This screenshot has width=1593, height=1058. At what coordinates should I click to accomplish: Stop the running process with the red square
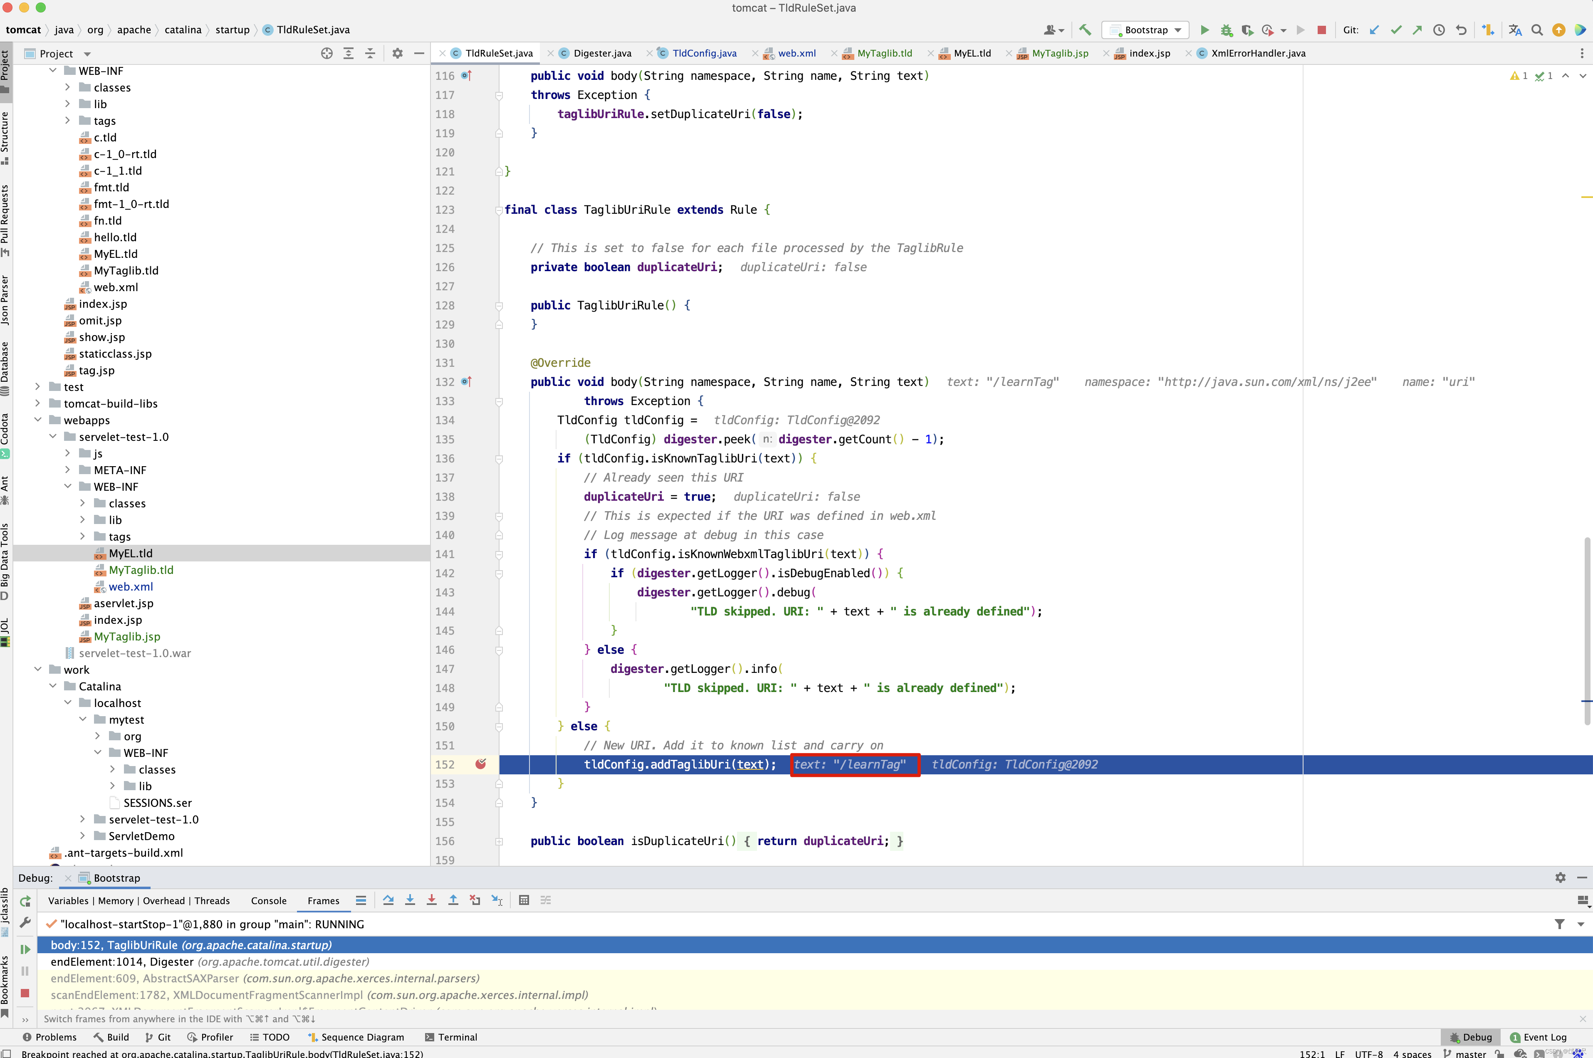(x=1322, y=30)
